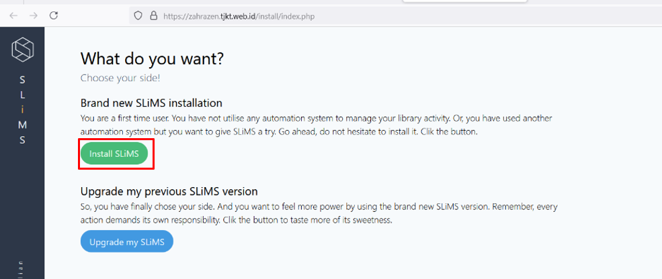Click the letter L in sidebar
662x279 pixels.
[x=22, y=95]
